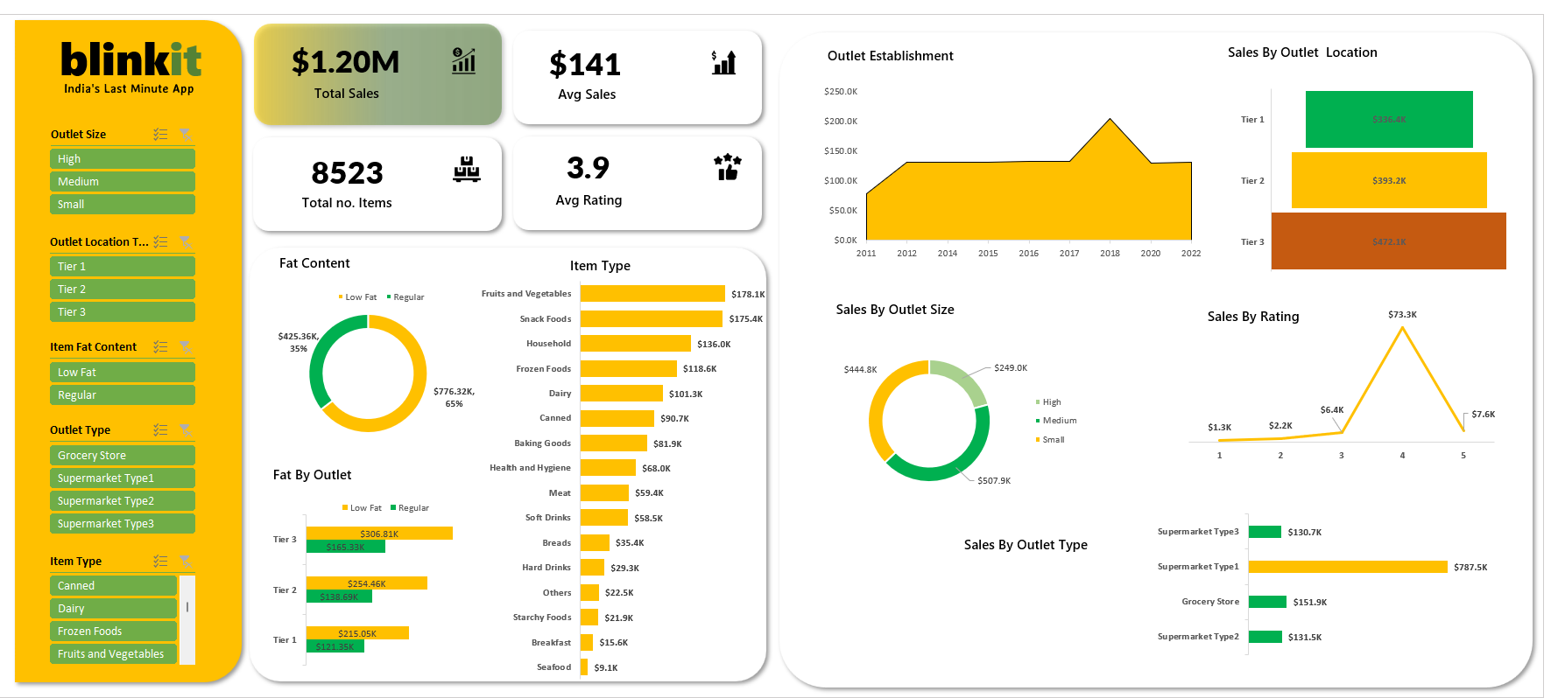
Task: Toggle the High outlet size filter
Action: 122,159
